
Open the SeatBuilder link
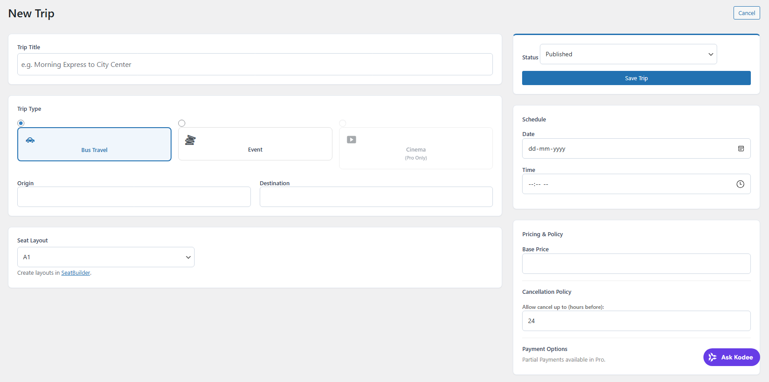(x=75, y=273)
